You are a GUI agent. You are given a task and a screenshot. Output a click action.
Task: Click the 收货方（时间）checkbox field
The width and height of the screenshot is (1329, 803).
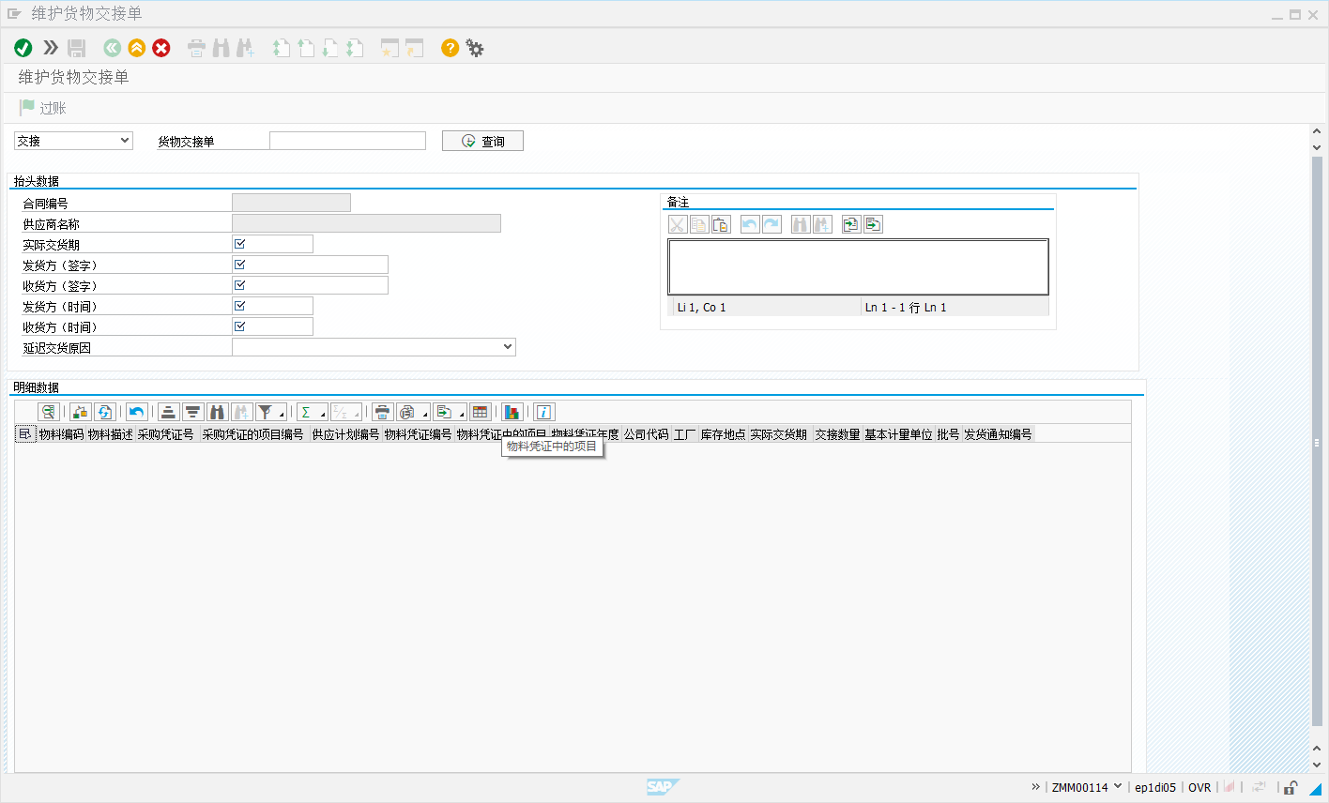240,326
